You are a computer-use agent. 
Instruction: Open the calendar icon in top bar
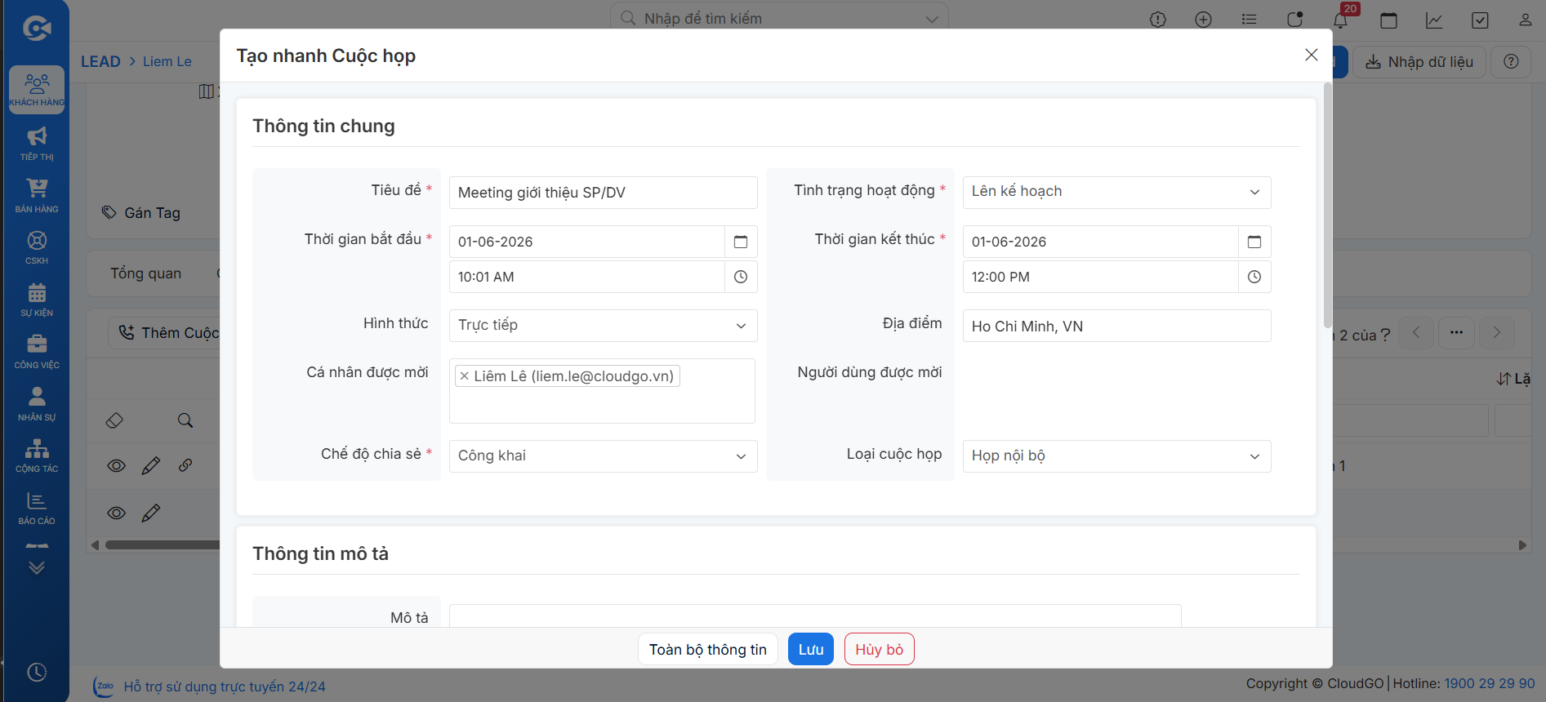click(x=1388, y=20)
